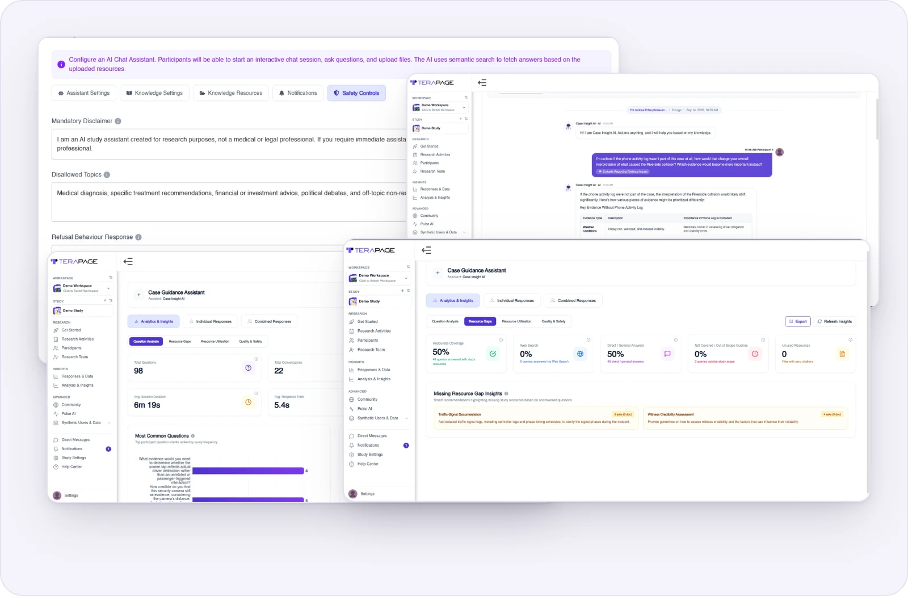Green check icon on Resources Coverage card
Viewport: 908px width, 596px height.
[493, 354]
